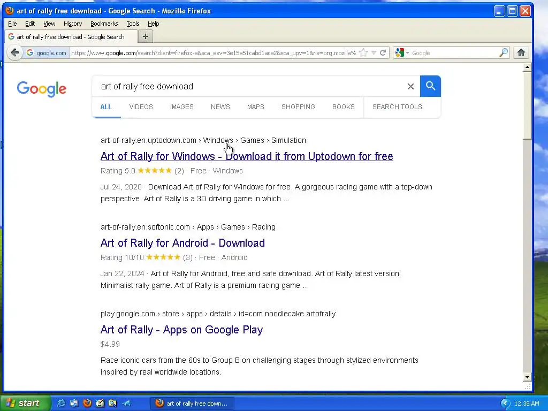Select the 'art of rally free download' browser tab
The image size is (548, 411).
pos(70,37)
